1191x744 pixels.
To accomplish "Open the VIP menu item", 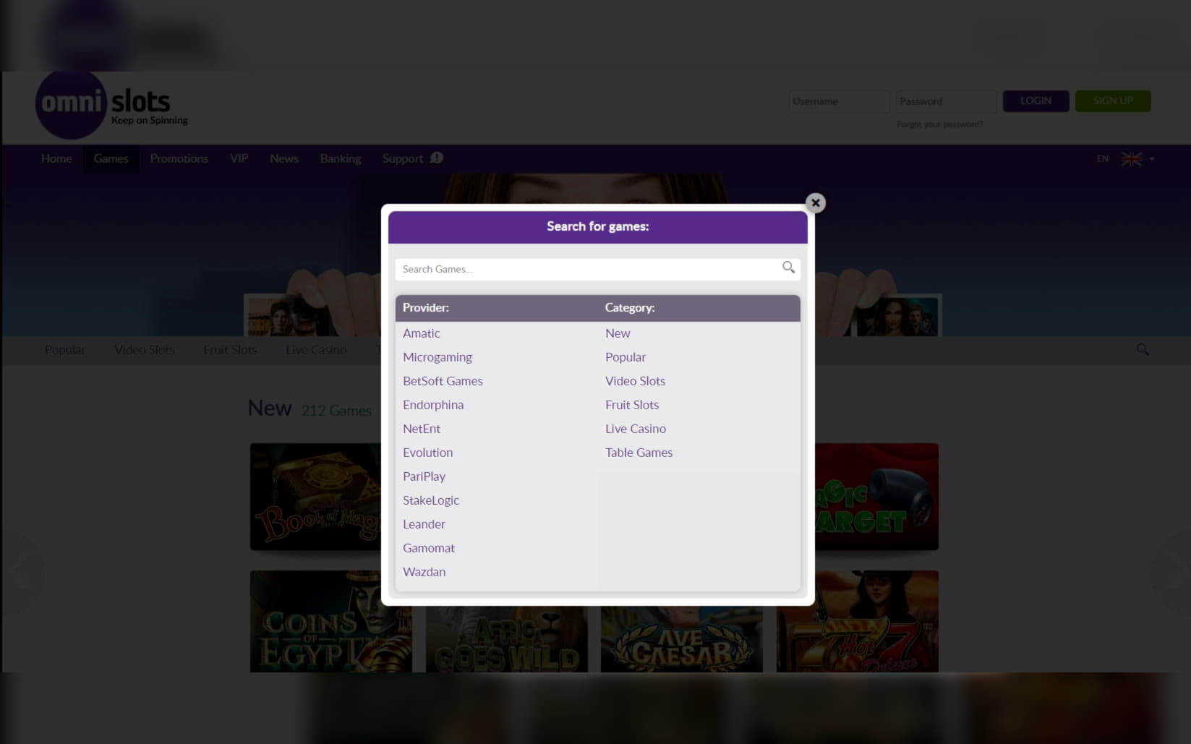I will [x=239, y=158].
